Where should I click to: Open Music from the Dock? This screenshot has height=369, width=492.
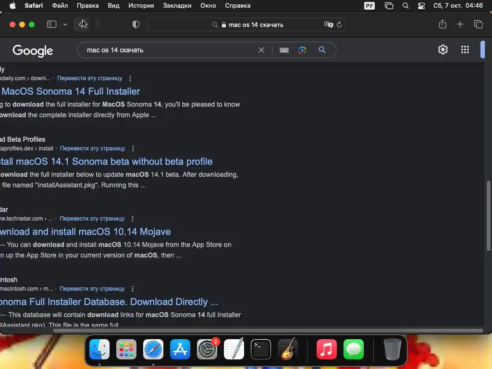(326, 349)
